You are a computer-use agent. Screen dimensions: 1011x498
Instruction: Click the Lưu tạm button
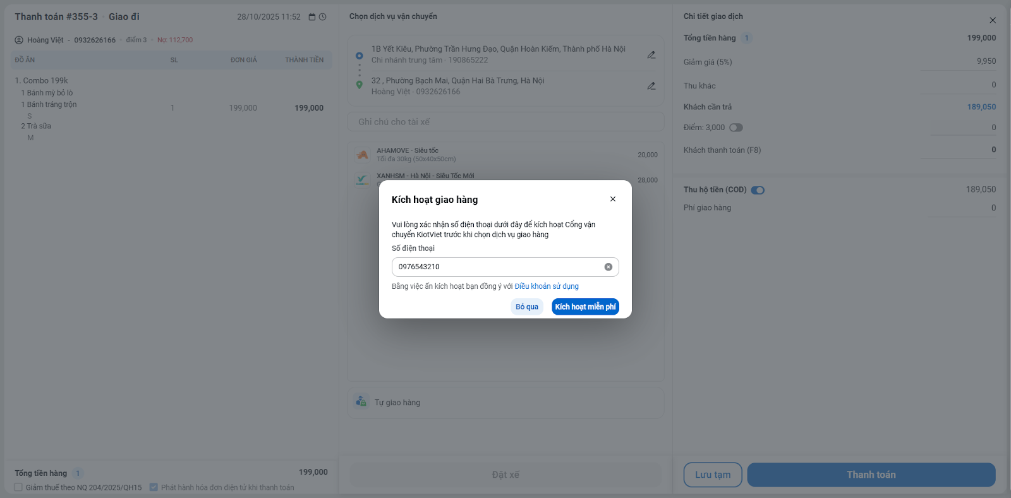point(713,475)
